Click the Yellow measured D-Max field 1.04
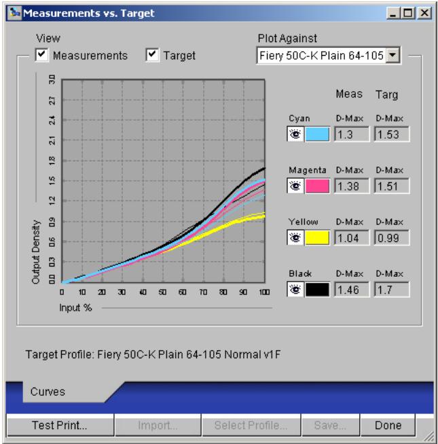This screenshot has width=438, height=444. click(352, 238)
